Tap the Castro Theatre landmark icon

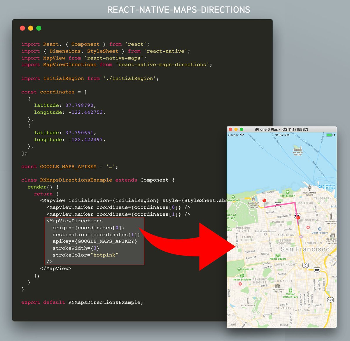pyautogui.click(x=278, y=286)
